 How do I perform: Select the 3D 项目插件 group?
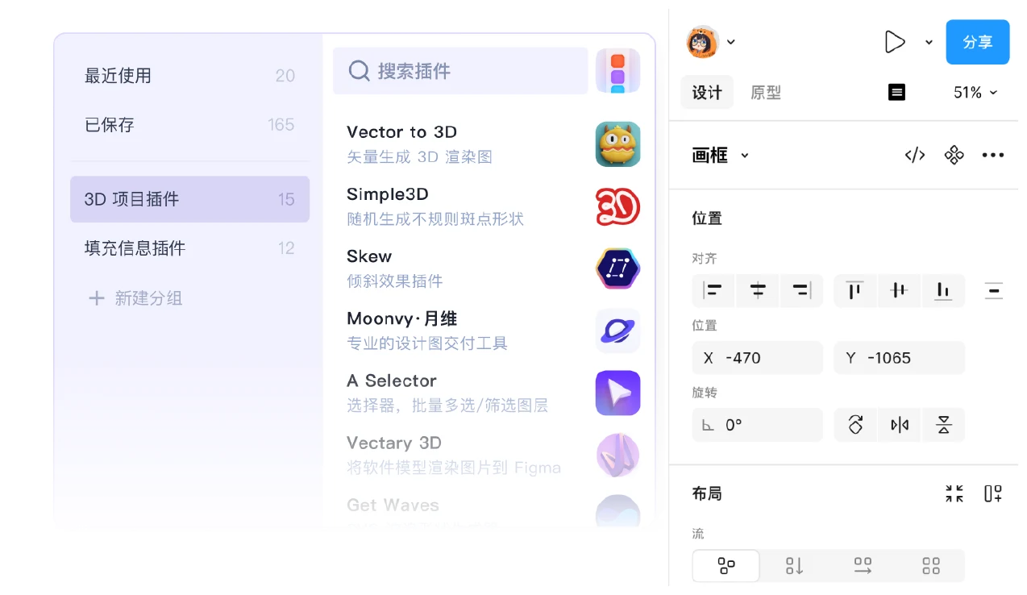pyautogui.click(x=190, y=199)
